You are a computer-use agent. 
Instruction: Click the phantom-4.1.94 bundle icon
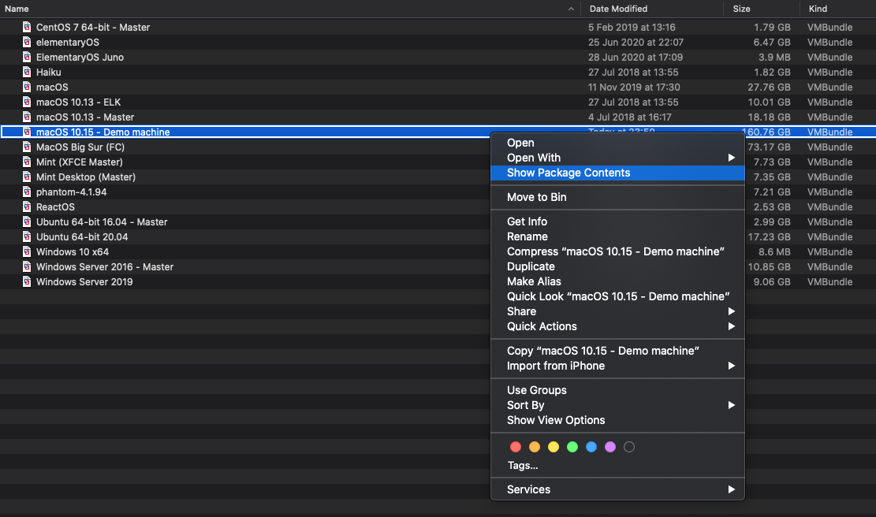(x=27, y=192)
